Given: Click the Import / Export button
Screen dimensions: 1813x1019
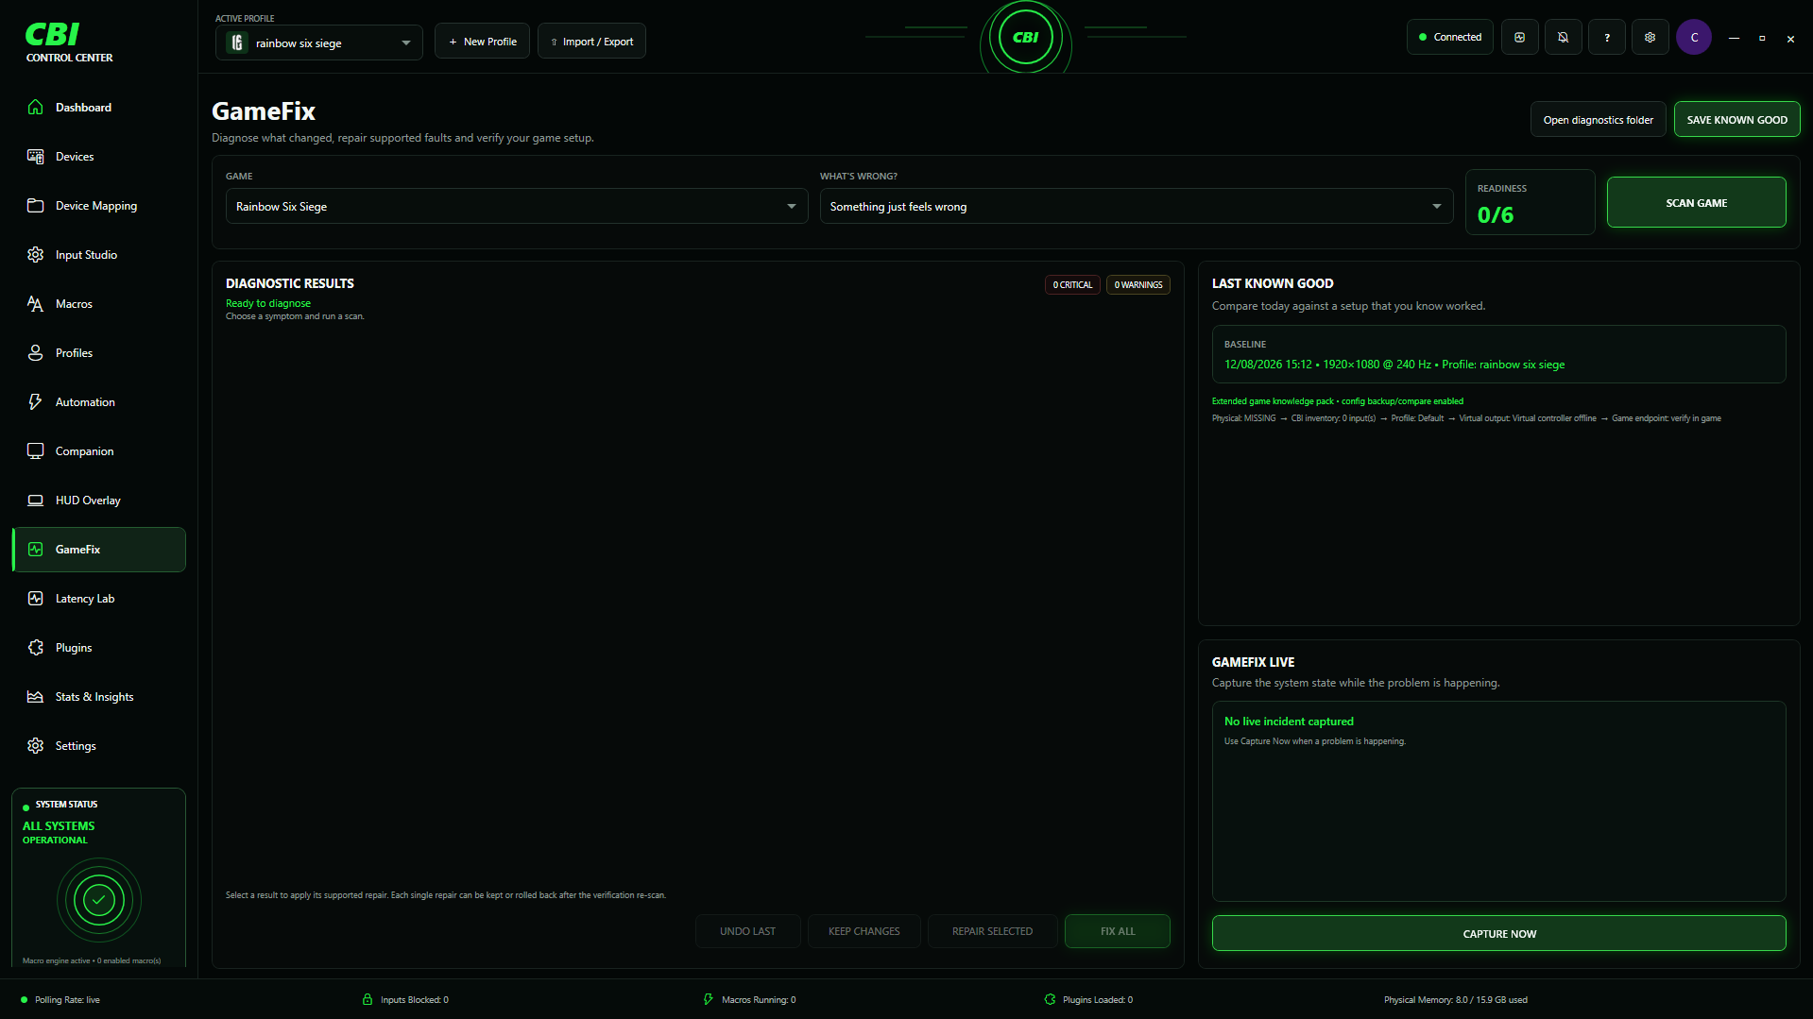Looking at the screenshot, I should coord(591,42).
